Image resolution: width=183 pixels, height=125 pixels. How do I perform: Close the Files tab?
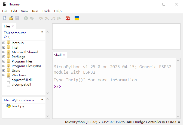[13, 26]
